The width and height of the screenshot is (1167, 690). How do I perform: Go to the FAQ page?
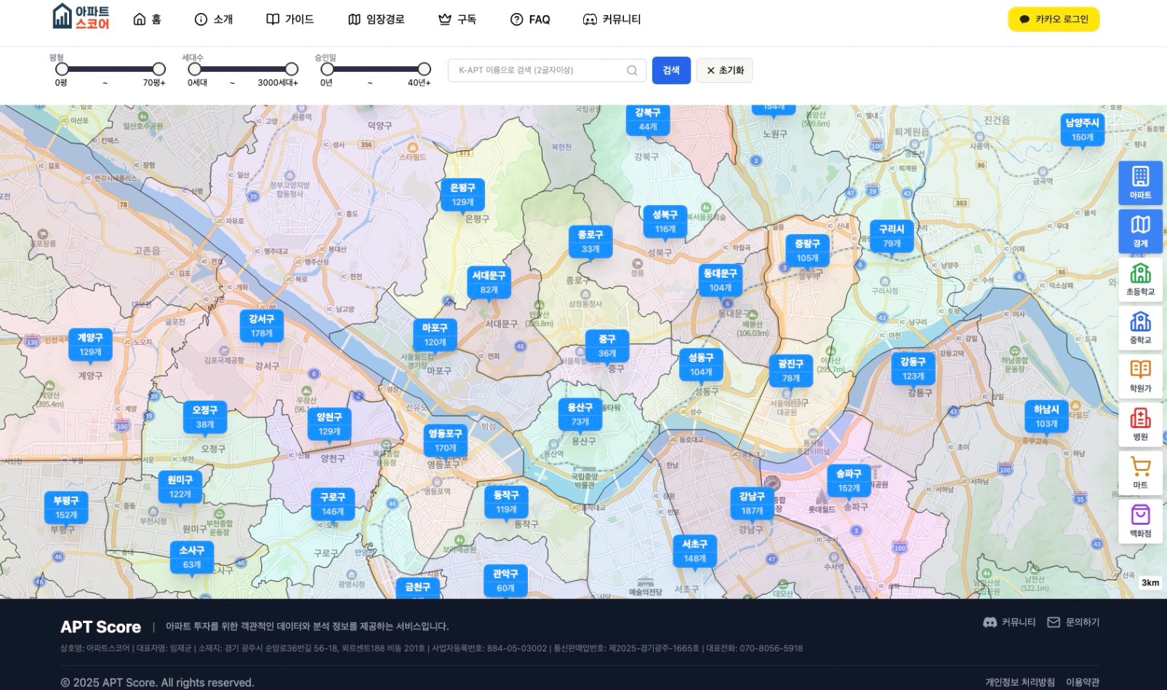point(530,20)
